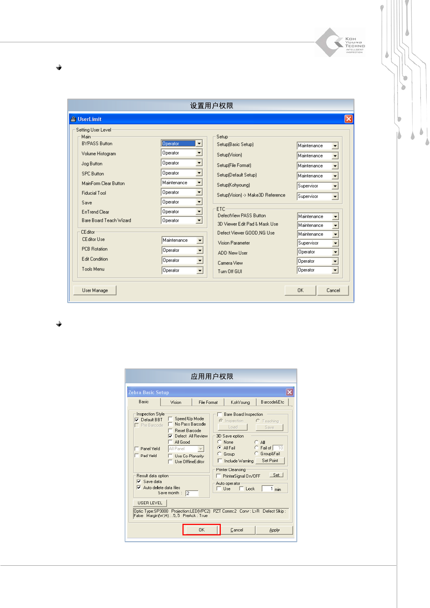Screen dimensions: 430x608
Task: Enable Speed Up Mode checkbox
Action: point(171,419)
